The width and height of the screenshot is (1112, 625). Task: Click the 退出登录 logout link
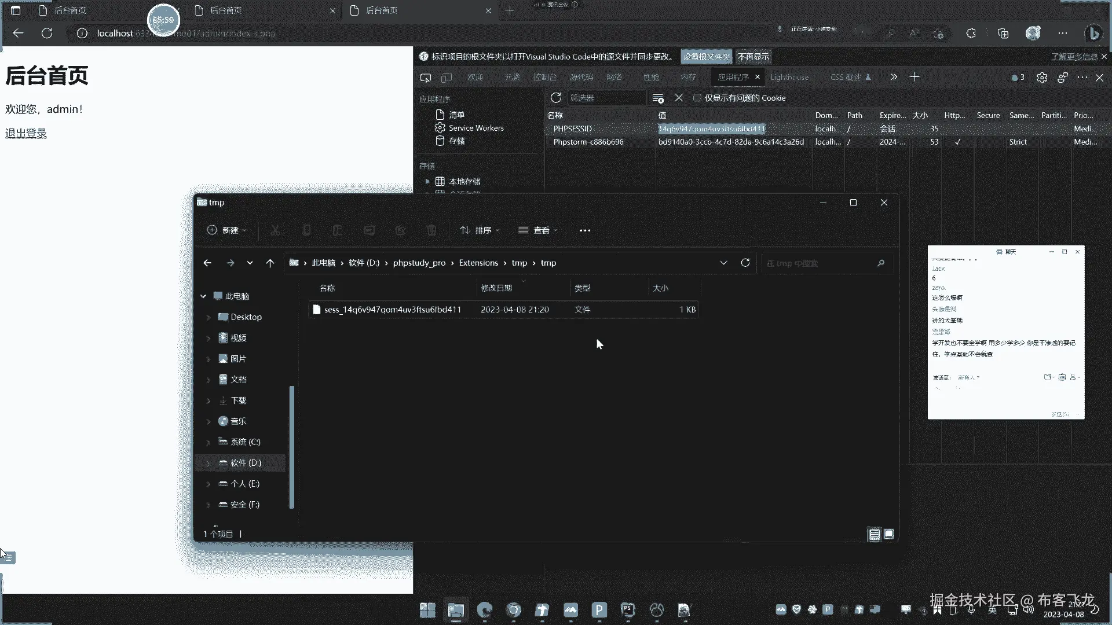(x=26, y=133)
